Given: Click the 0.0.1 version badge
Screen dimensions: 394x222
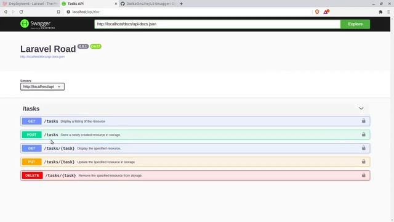Looking at the screenshot, I should point(83,46).
